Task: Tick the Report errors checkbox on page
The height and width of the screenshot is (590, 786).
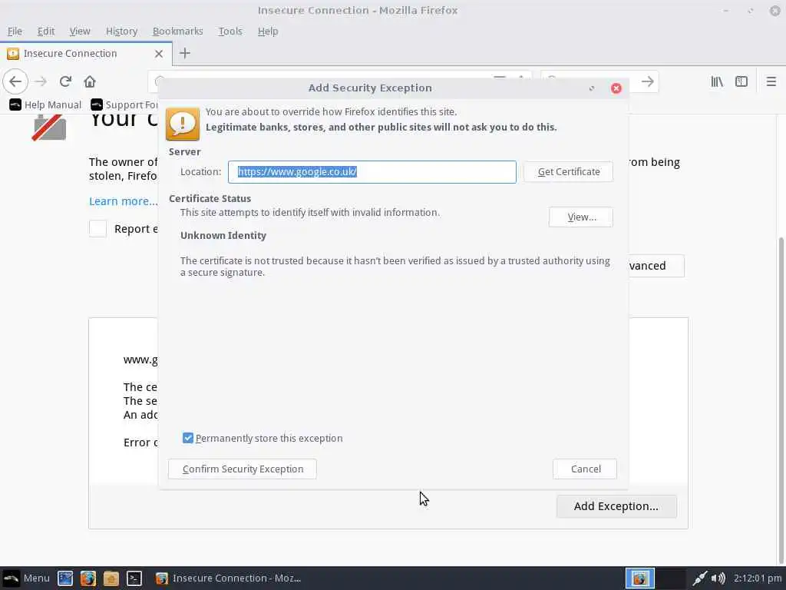Action: tap(97, 229)
